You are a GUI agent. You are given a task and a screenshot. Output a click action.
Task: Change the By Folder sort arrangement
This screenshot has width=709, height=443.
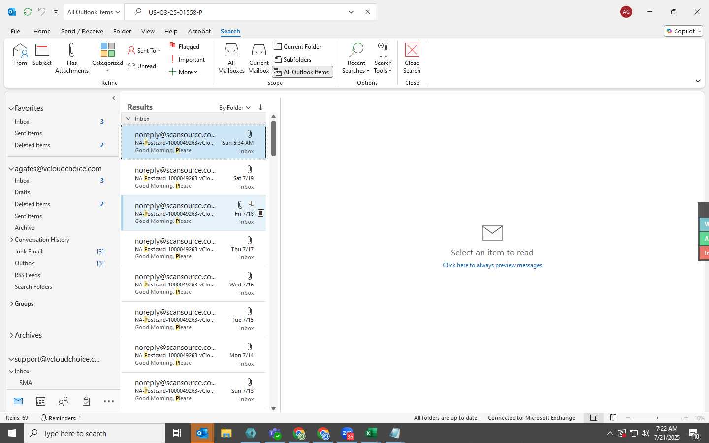(x=234, y=107)
